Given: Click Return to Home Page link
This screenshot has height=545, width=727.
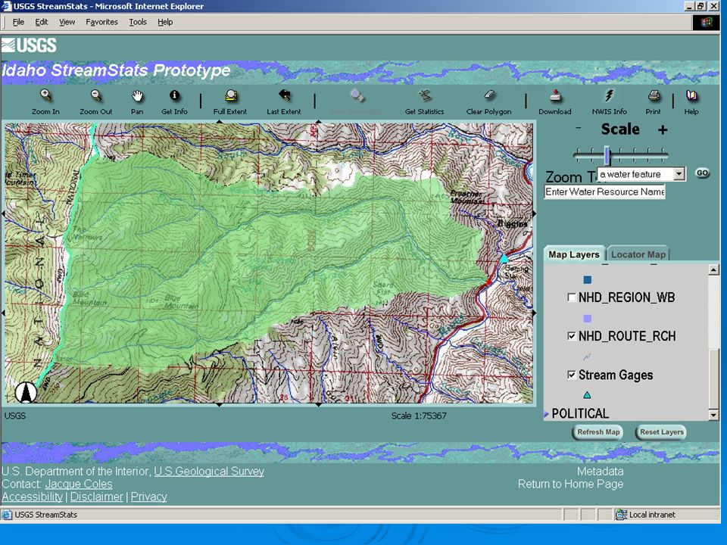Looking at the screenshot, I should pyautogui.click(x=571, y=484).
